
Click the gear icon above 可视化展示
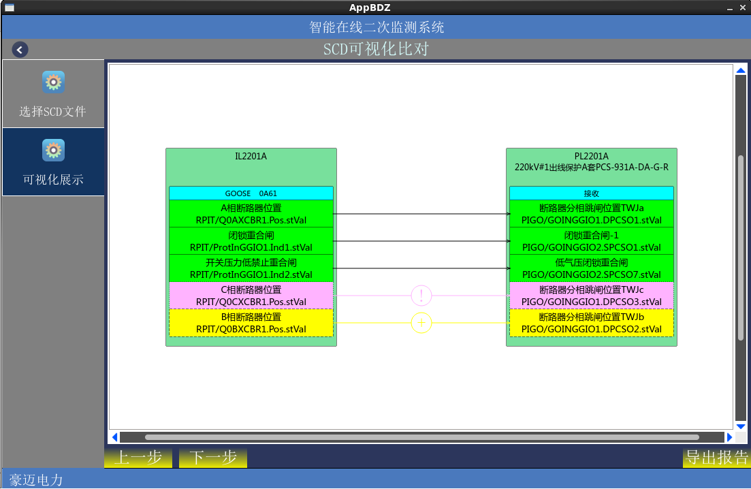tap(53, 151)
